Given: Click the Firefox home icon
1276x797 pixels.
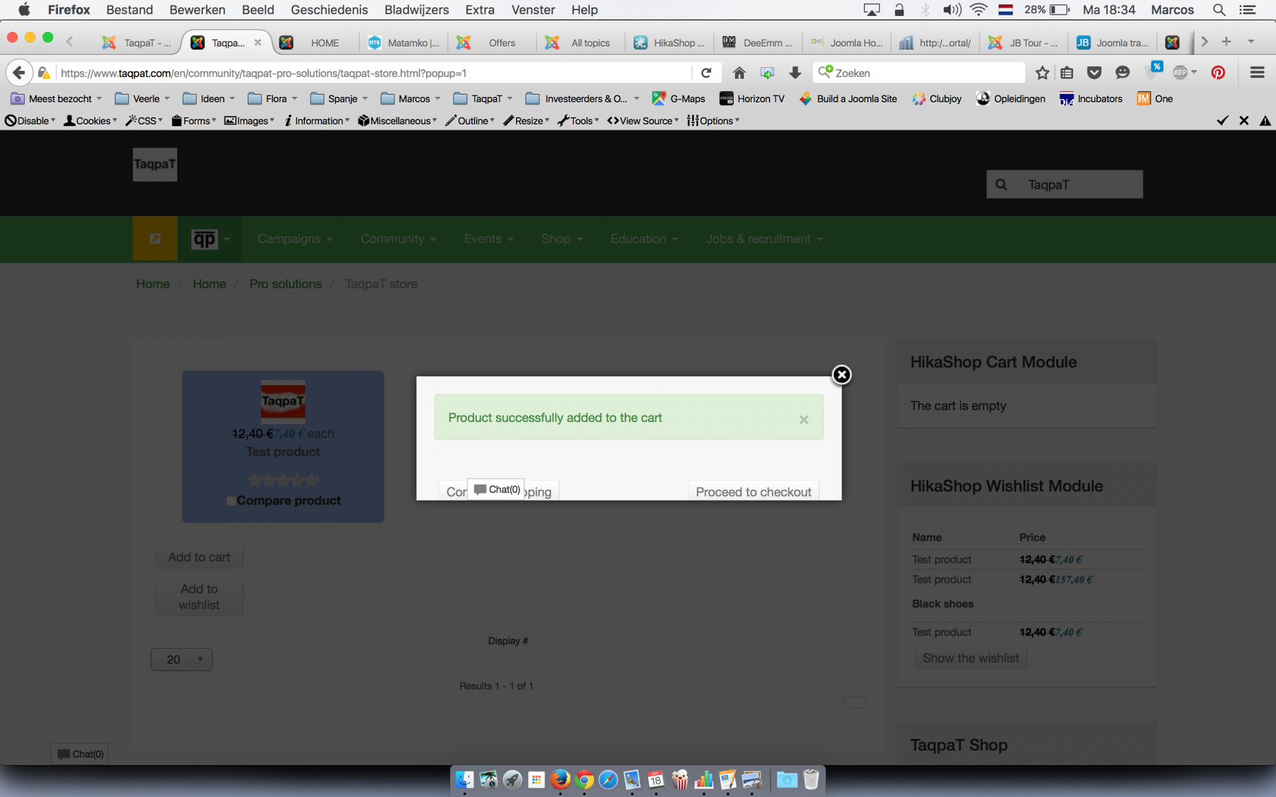Looking at the screenshot, I should point(739,73).
